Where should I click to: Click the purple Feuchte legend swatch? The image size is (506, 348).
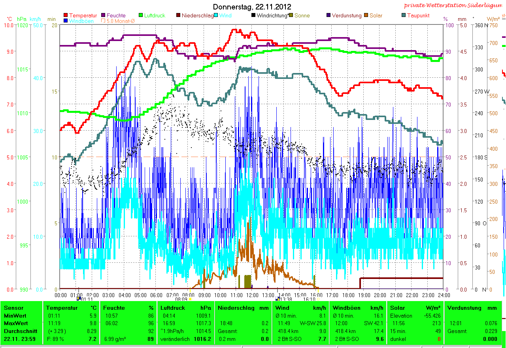104,15
